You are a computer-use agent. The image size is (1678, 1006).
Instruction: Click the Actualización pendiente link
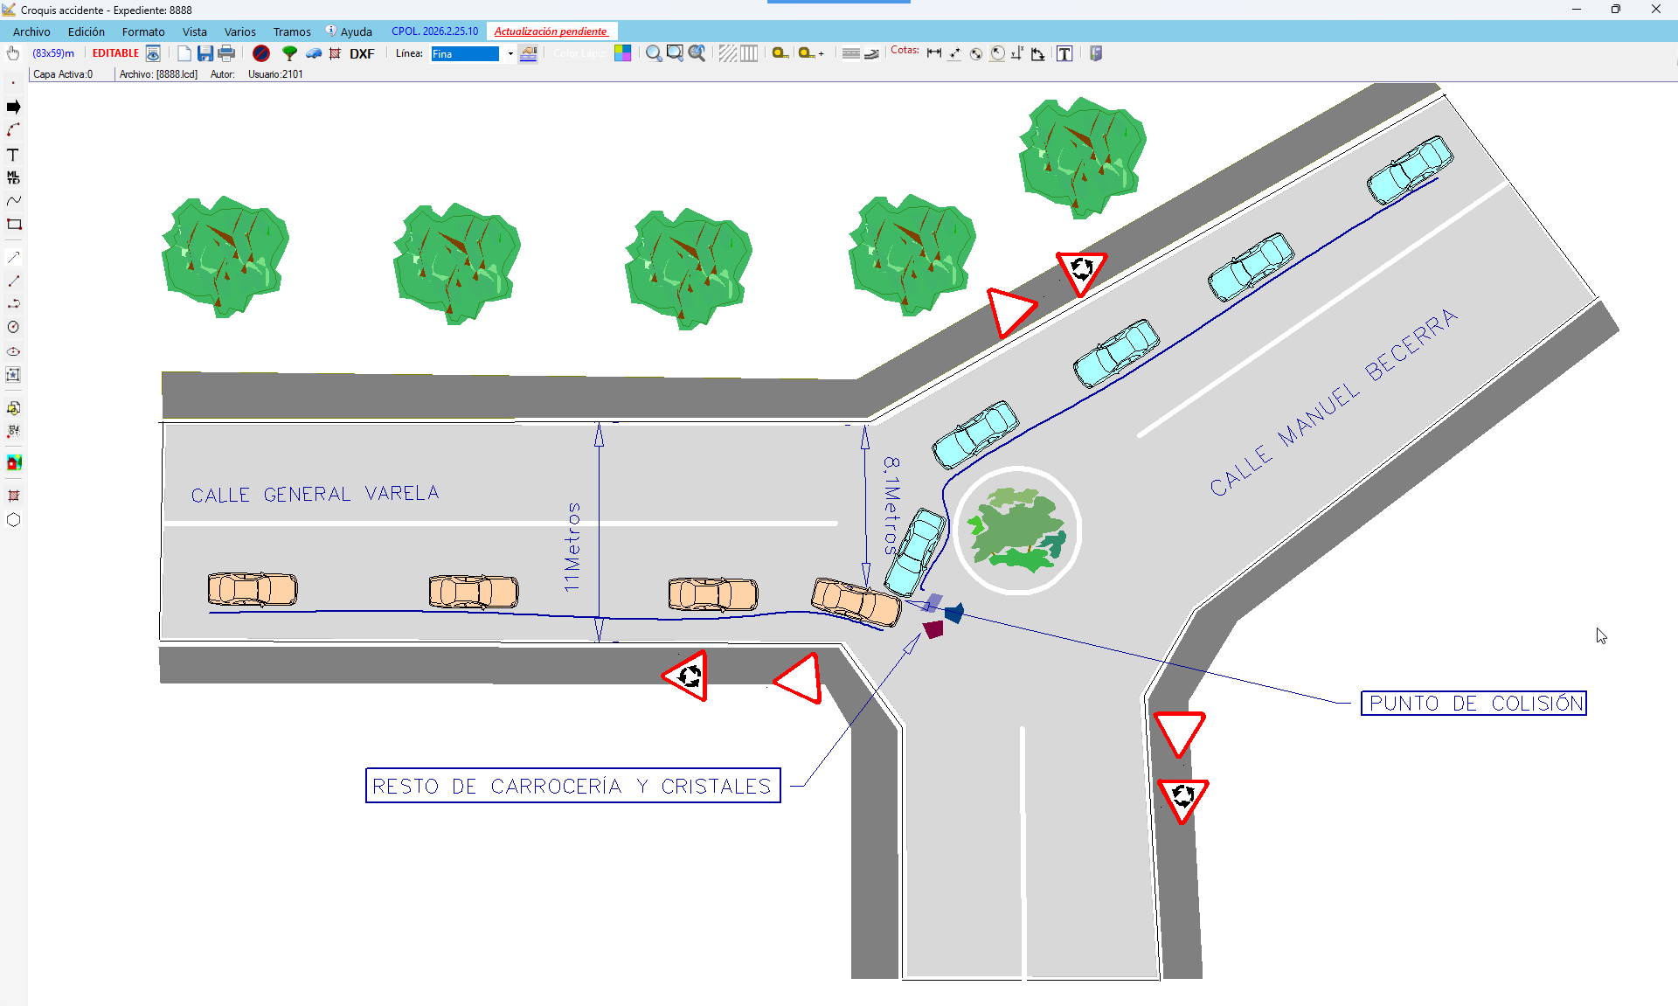(x=551, y=31)
